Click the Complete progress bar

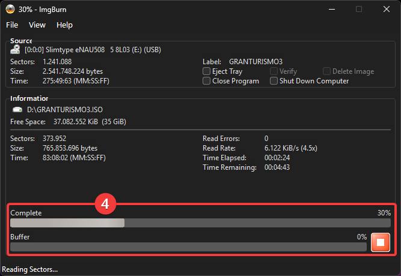200,223
